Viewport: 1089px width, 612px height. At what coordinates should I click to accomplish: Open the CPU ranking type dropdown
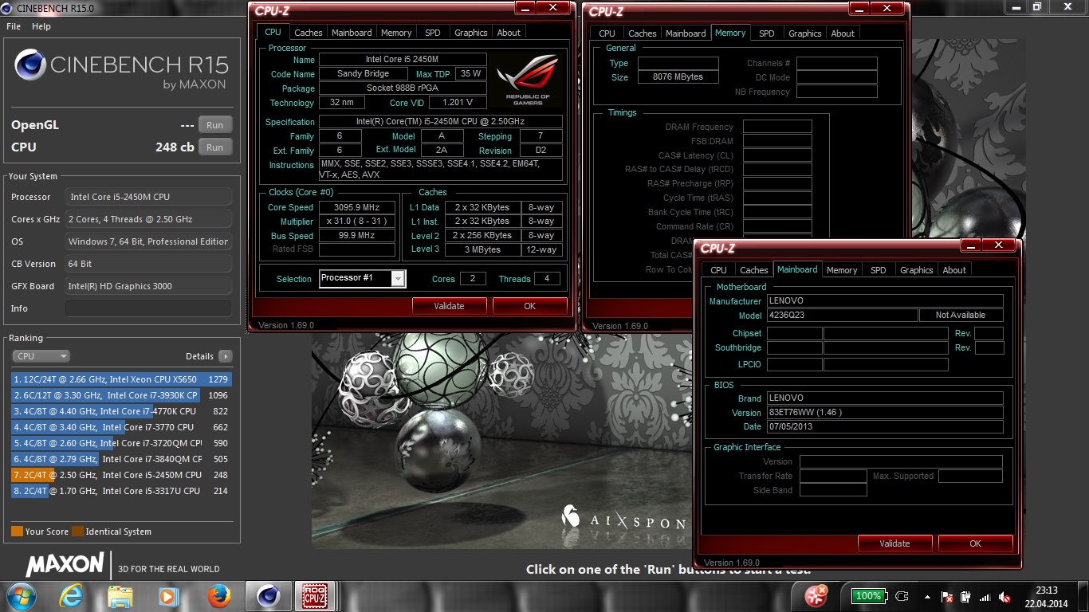41,356
